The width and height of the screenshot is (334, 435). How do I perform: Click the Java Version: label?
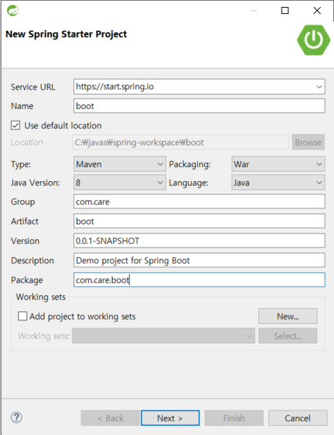[x=35, y=183]
